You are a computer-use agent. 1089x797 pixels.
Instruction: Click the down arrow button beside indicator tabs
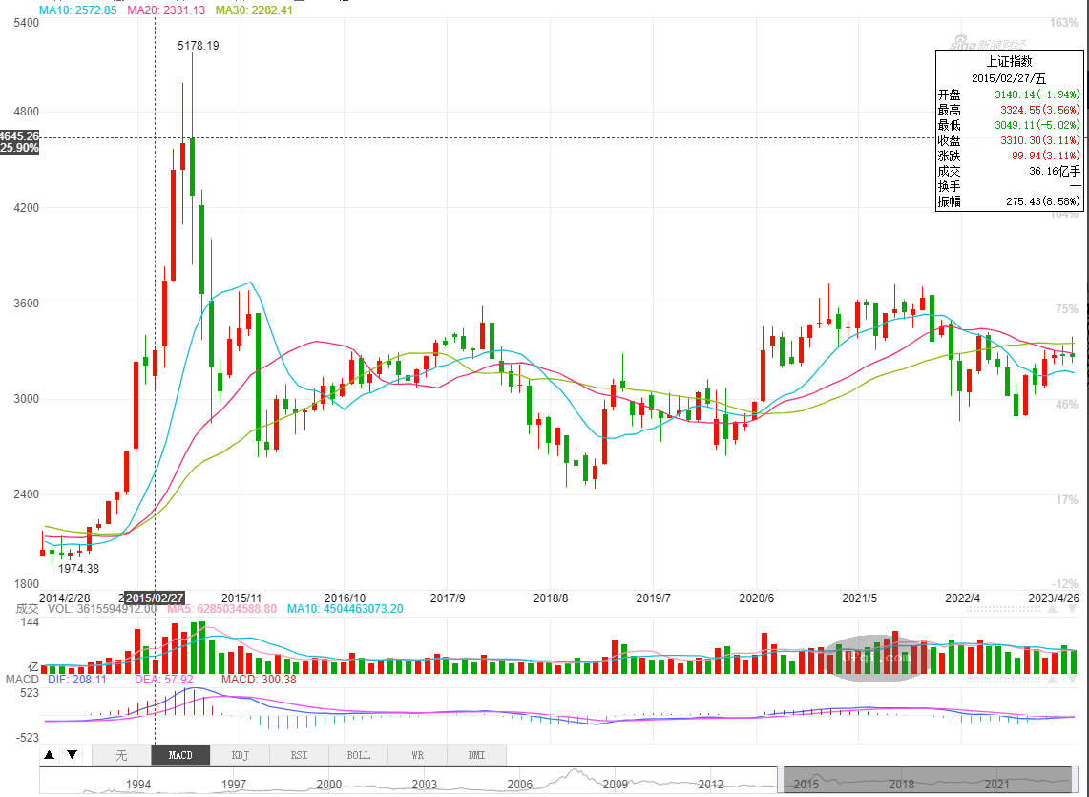[x=72, y=755]
